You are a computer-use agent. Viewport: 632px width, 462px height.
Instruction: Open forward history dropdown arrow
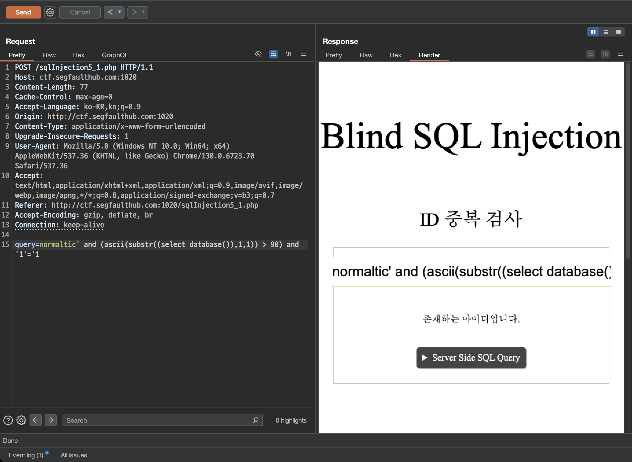tap(143, 12)
